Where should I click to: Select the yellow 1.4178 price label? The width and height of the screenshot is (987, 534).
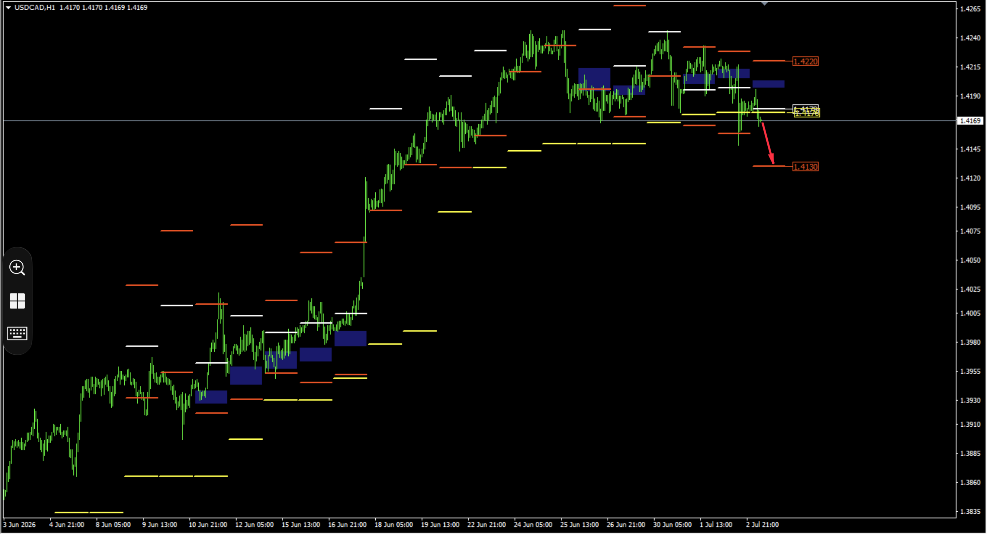(807, 113)
